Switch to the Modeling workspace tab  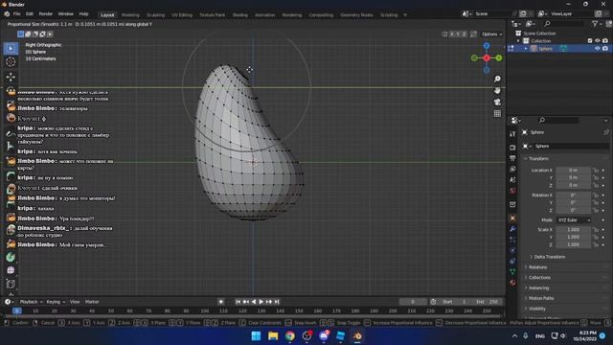130,15
